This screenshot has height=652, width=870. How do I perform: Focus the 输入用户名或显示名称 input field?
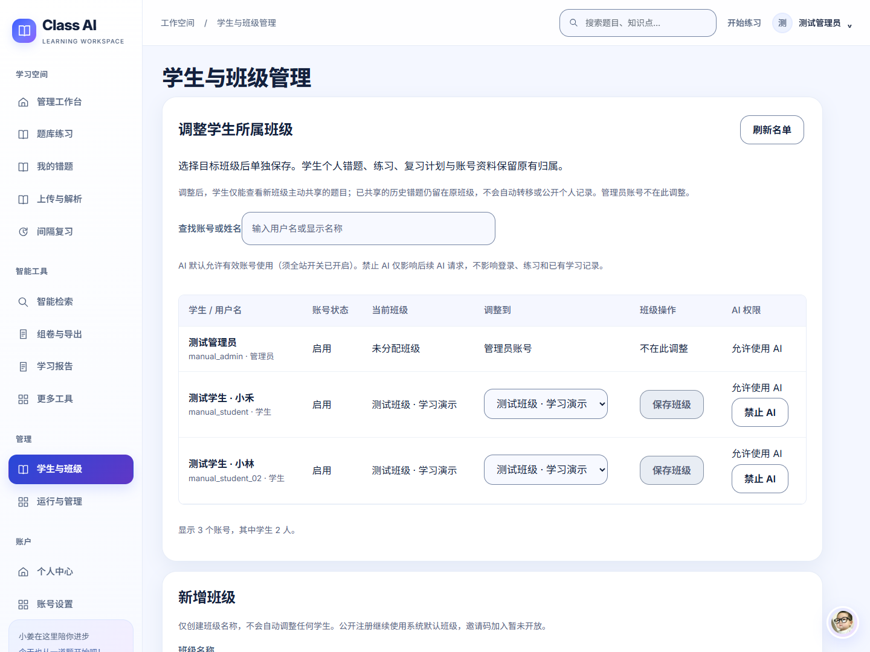(369, 228)
